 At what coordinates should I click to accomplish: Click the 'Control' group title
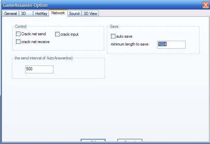point(21,26)
